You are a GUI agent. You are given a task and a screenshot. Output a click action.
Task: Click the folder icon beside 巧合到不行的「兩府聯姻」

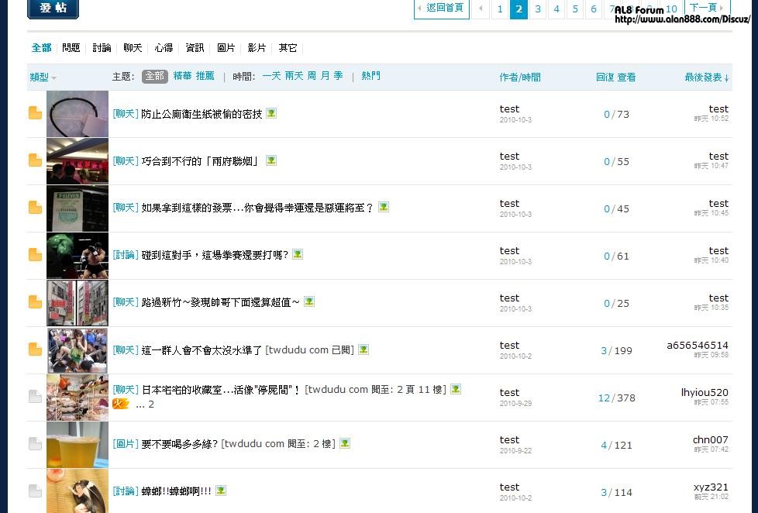36,160
